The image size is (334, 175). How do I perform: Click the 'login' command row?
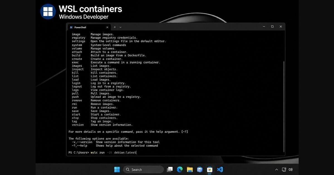(99, 83)
